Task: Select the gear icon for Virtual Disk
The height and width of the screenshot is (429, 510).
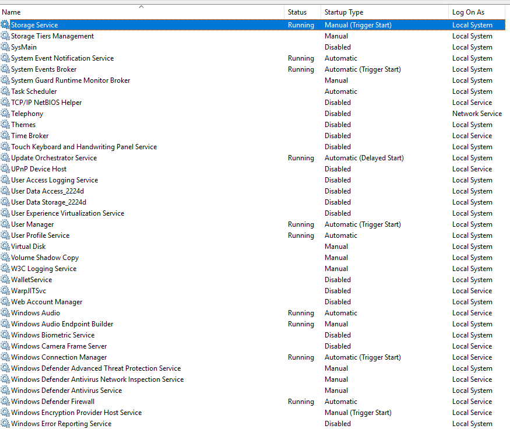Action: [5, 246]
